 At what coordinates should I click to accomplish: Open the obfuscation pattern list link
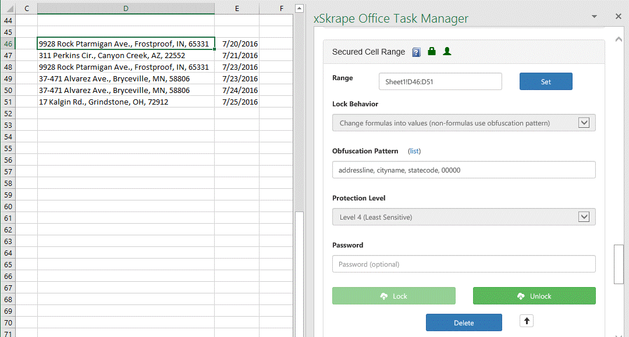point(414,151)
